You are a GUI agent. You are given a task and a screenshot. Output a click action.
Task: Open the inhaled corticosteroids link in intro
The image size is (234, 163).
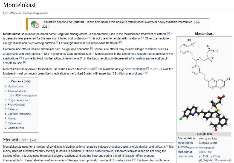tap(72, 39)
